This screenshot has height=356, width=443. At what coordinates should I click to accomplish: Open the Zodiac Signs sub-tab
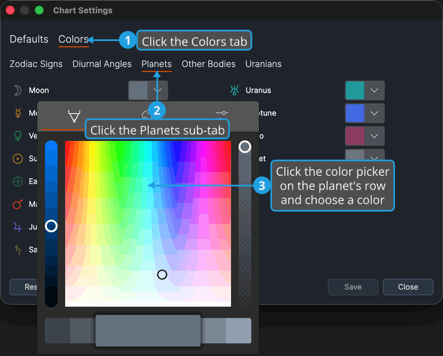click(36, 64)
